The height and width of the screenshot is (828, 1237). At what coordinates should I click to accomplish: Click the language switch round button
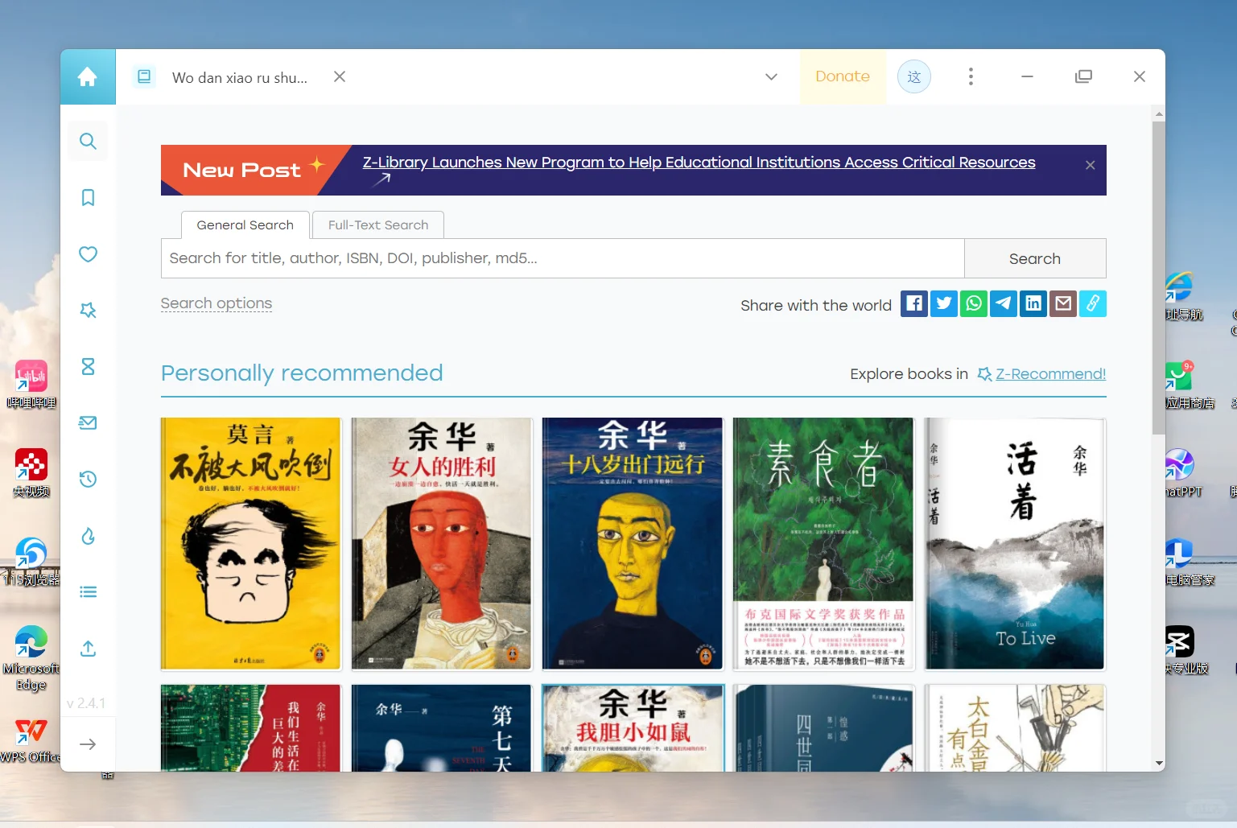coord(914,77)
